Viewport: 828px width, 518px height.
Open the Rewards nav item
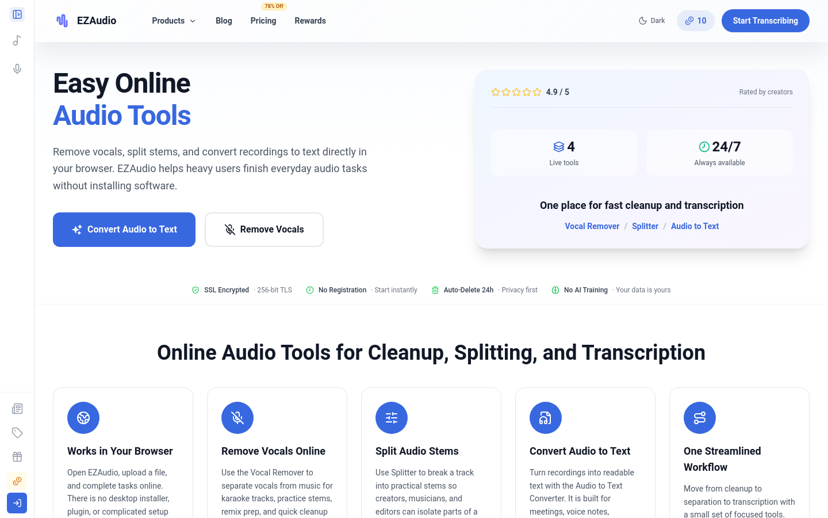coord(310,21)
